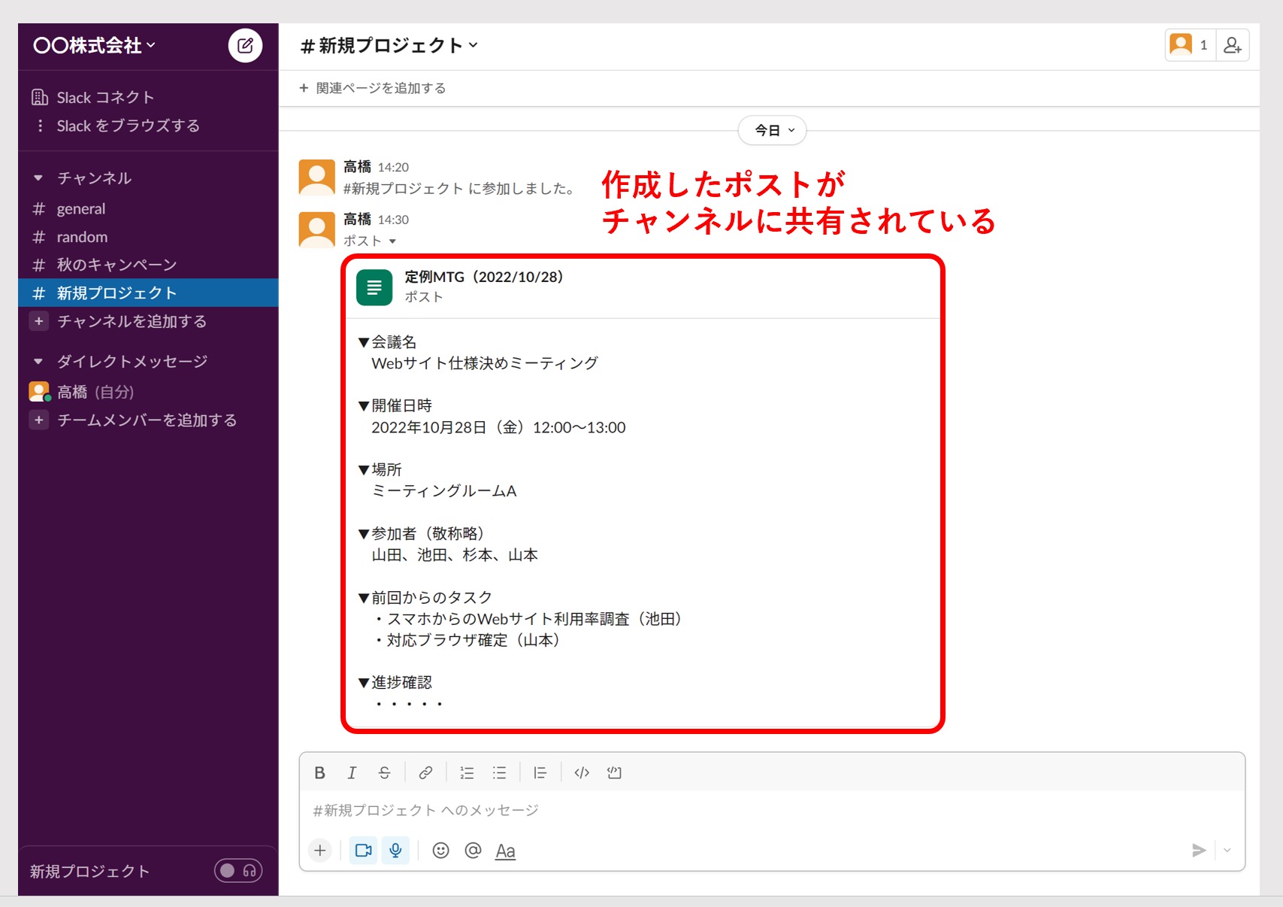Record a video clip
This screenshot has width=1283, height=907.
[363, 851]
